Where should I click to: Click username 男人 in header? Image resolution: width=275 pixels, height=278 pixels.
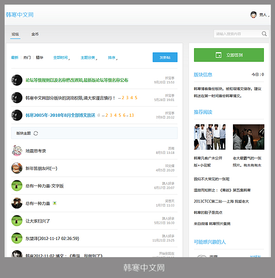[x=263, y=15]
